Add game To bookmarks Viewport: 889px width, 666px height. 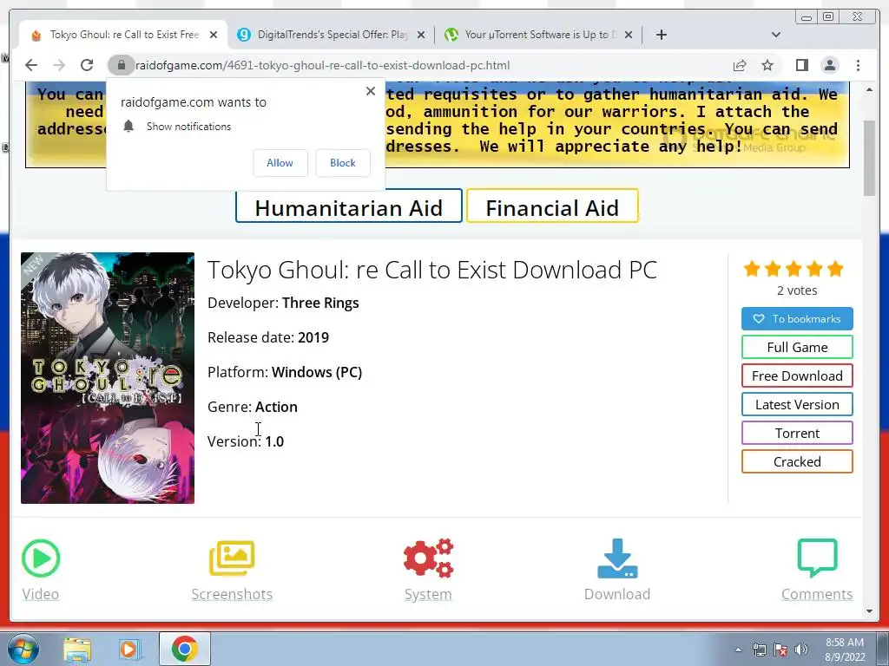click(797, 319)
